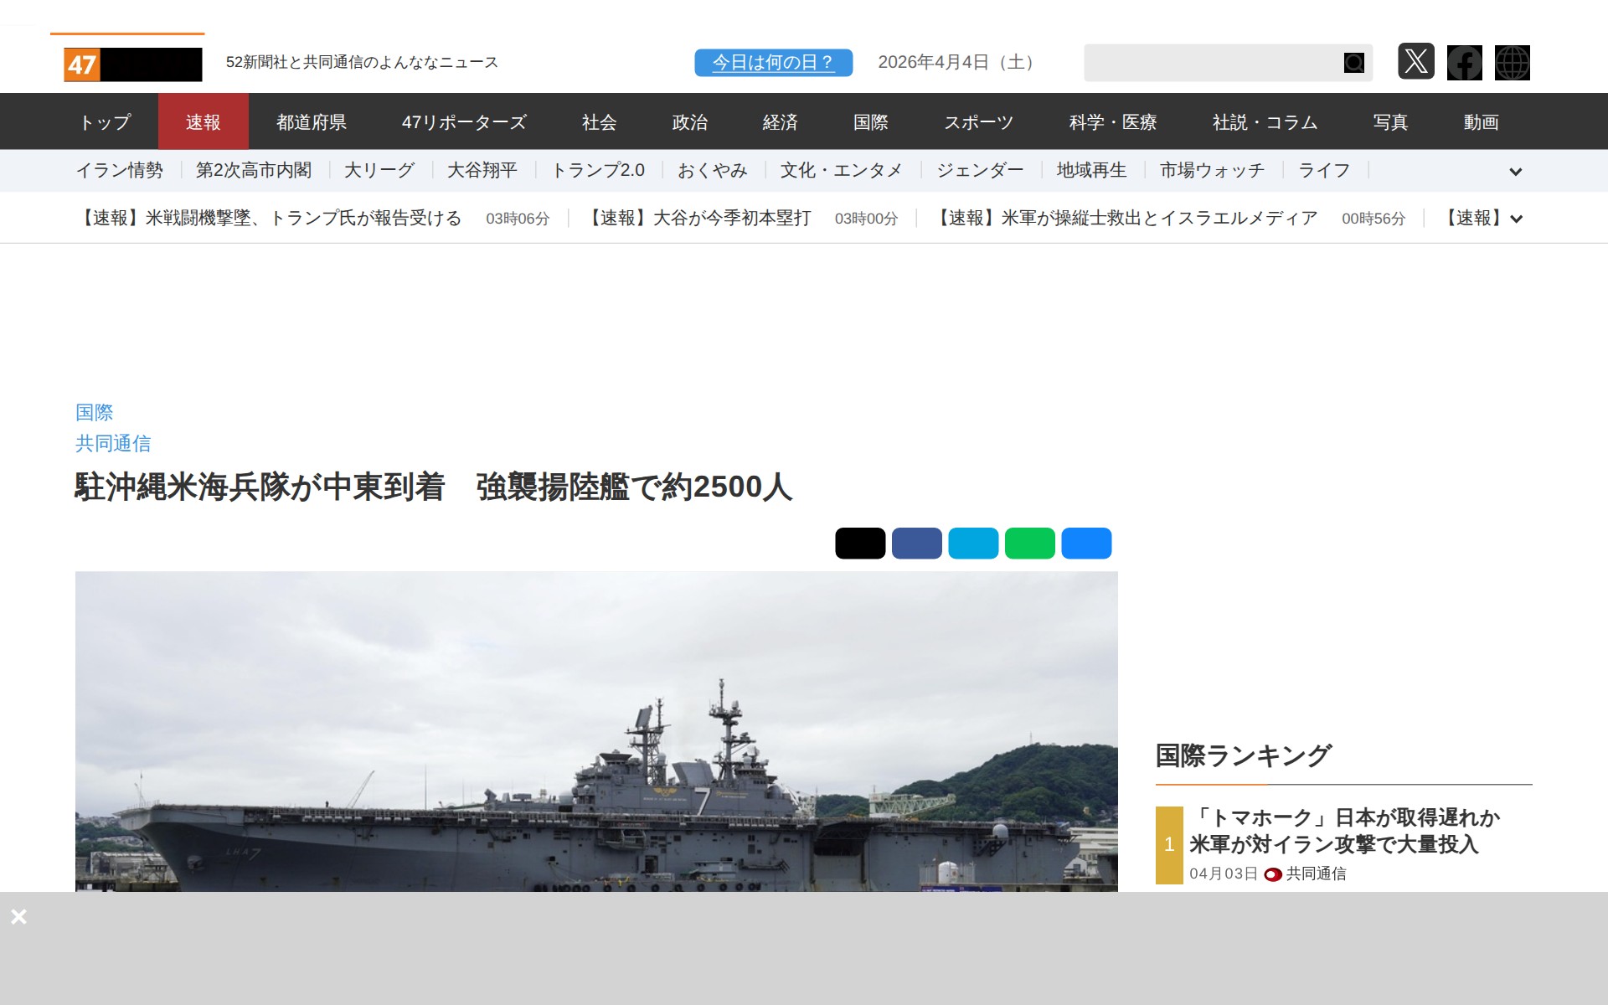Select the 国際 navigation tab
The image size is (1608, 1005).
(870, 122)
